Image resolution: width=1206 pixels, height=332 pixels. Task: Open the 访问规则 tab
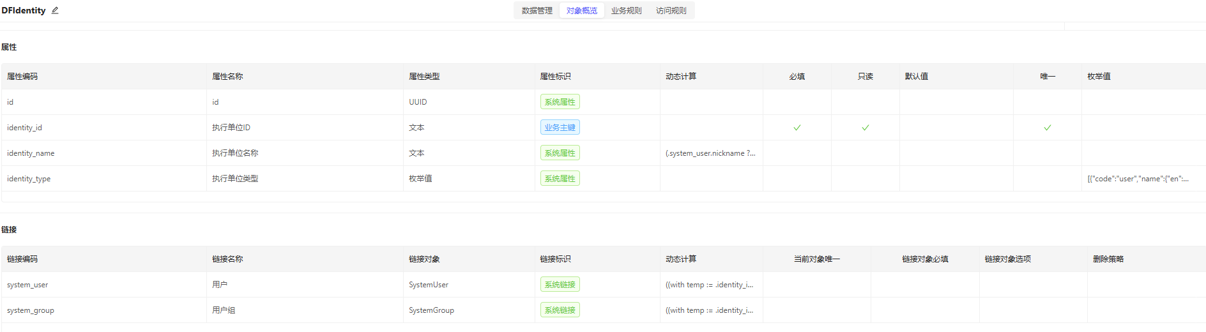[x=671, y=10]
